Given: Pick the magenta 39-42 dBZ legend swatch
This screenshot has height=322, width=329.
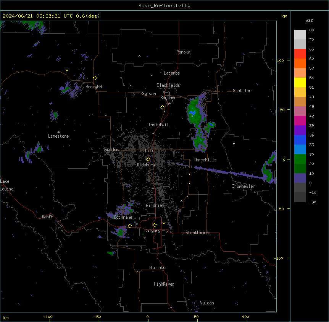Looking at the screenshot, I should tap(300, 120).
